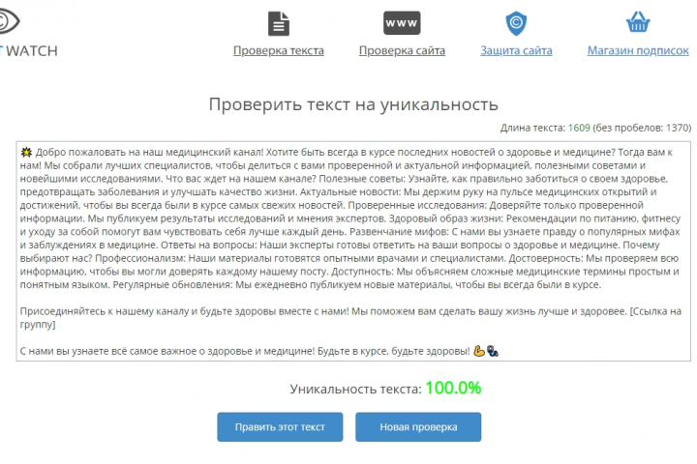This screenshot has width=697, height=464.
Task: Open the Защита сайта link
Action: click(516, 50)
